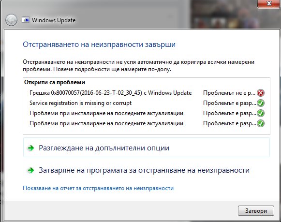This screenshot has width=281, height=222.
Task: Click green checkmark on third listed problem row
Action: coord(261,113)
